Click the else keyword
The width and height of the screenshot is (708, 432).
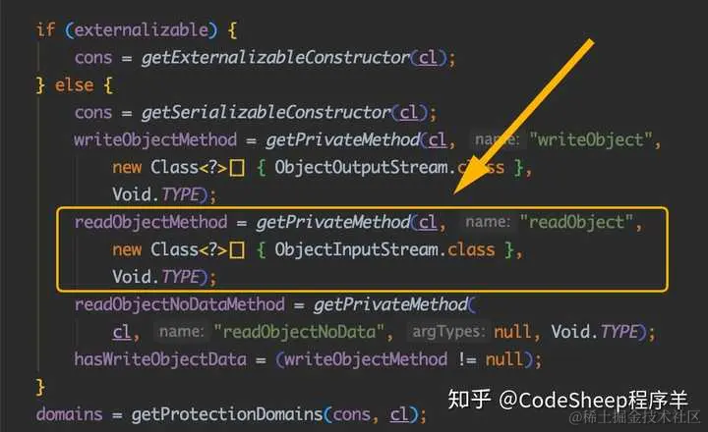tap(74, 85)
